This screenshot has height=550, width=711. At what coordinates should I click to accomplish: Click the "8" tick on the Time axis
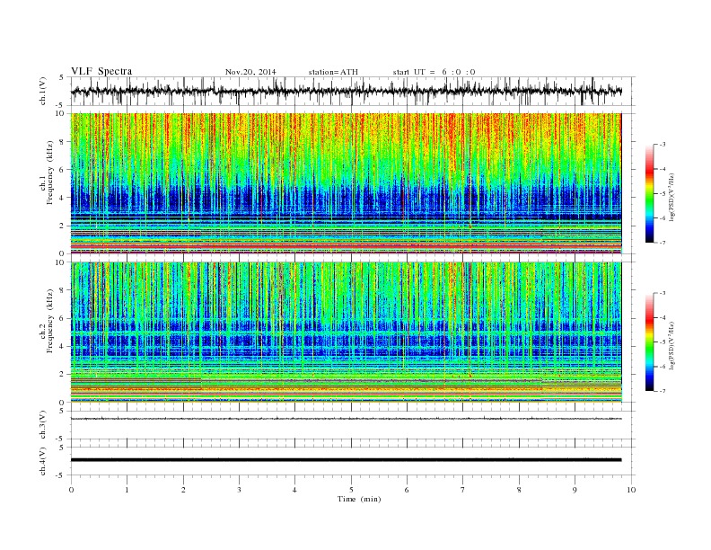519,490
